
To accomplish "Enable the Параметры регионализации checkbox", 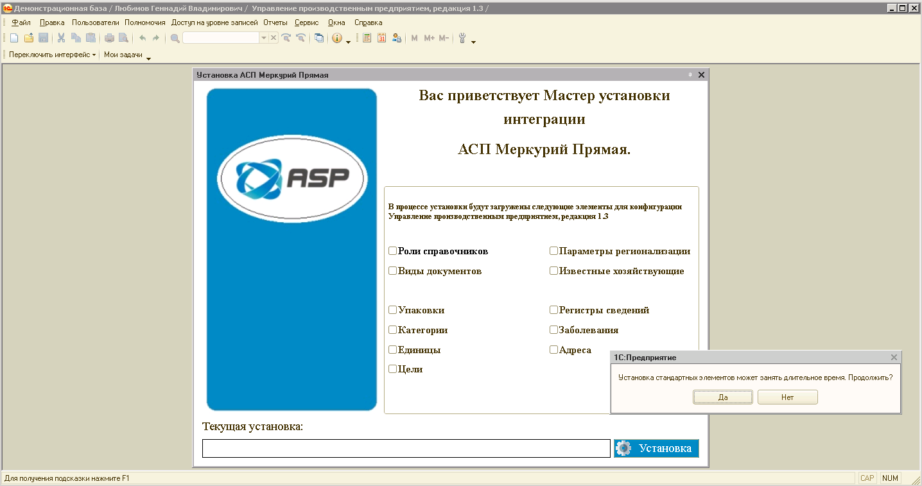I will point(553,251).
